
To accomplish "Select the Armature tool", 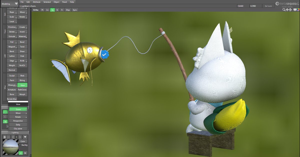I will coord(12,89).
